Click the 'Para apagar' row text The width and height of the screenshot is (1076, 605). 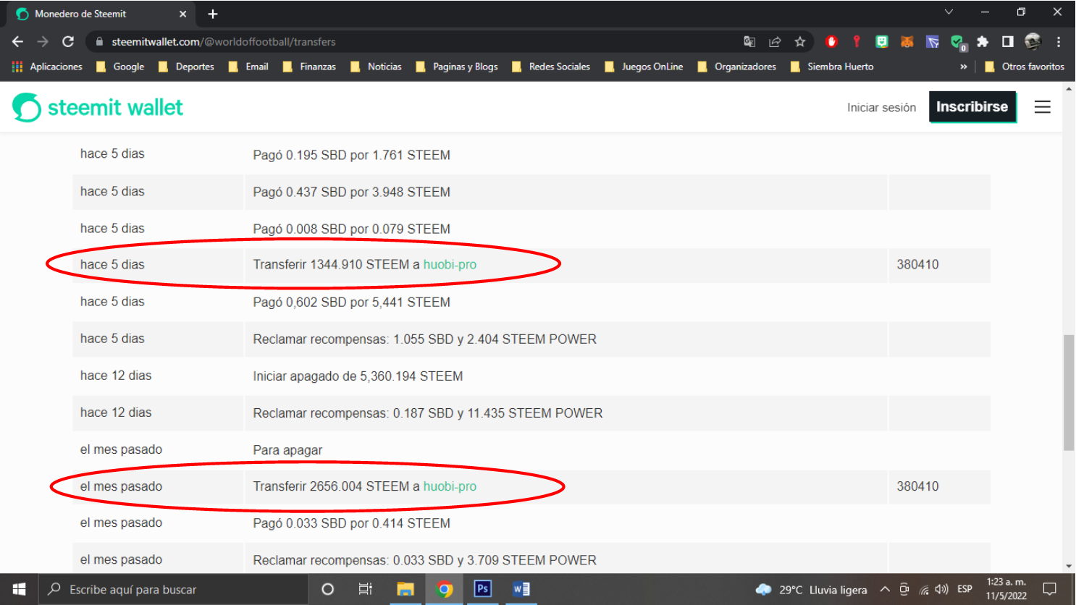[287, 450]
